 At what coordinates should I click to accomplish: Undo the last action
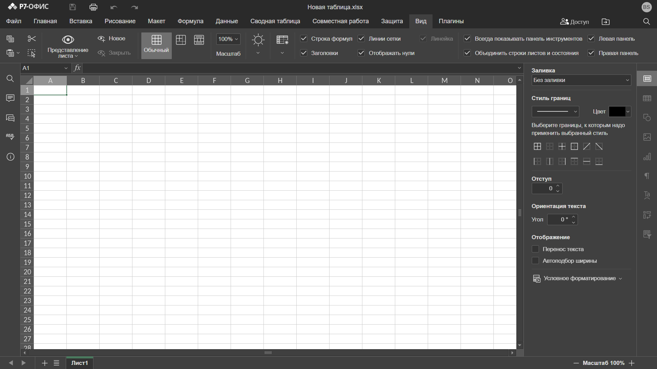[x=114, y=7]
